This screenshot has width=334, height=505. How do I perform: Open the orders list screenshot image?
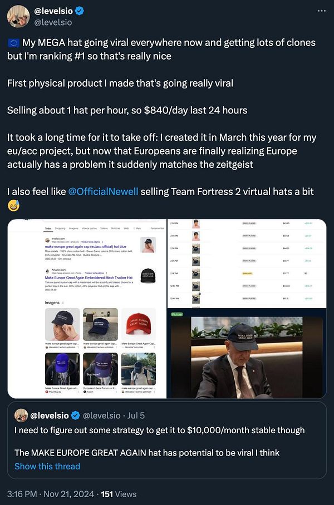pos(247,264)
